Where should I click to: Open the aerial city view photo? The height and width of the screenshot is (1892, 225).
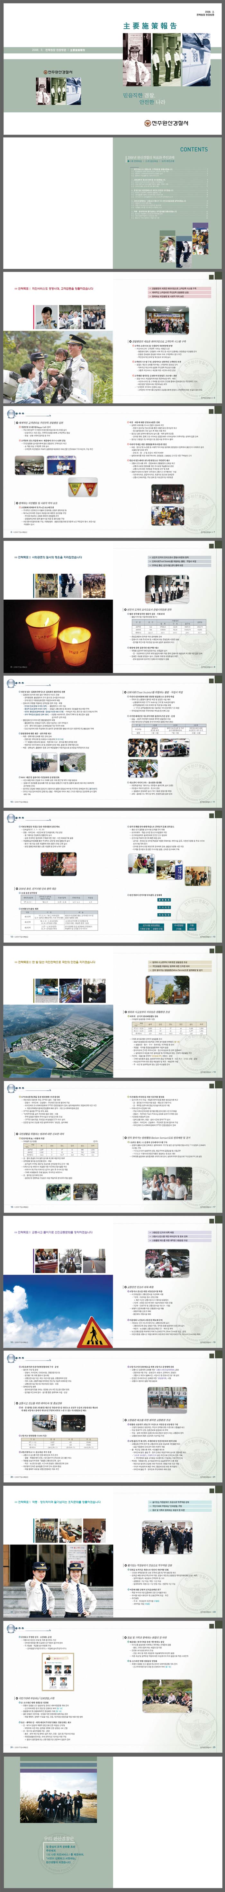(x=58, y=1035)
